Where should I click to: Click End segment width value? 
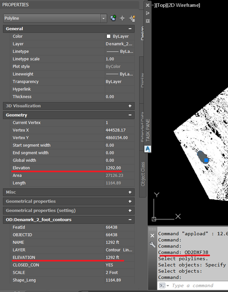[x=120, y=153]
